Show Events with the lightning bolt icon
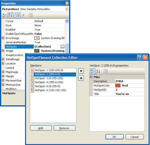150x145 pixels. click(23, 15)
